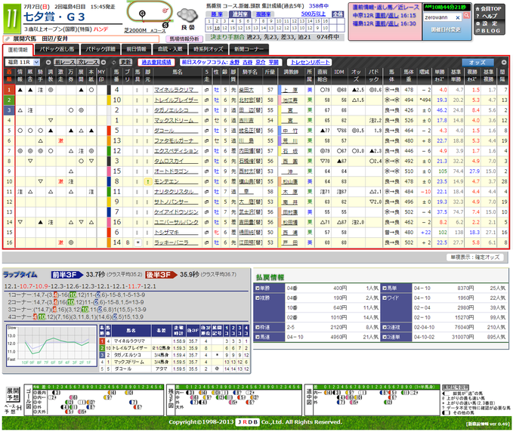Toggle the 3連単 payout row marker
Image resolution: width=513 pixels, height=432 pixels.
(x=385, y=337)
